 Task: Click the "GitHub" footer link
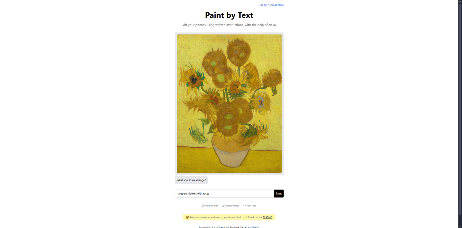256,227
